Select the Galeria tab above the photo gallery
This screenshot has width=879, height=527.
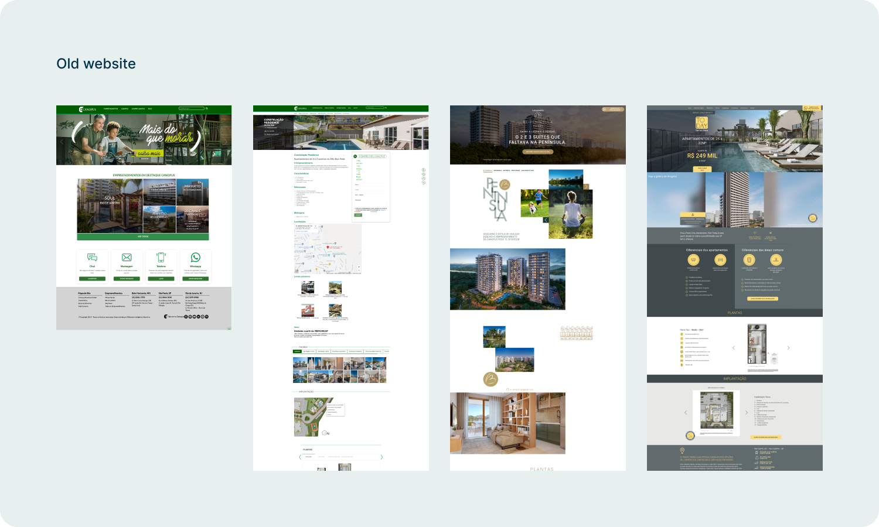point(297,351)
